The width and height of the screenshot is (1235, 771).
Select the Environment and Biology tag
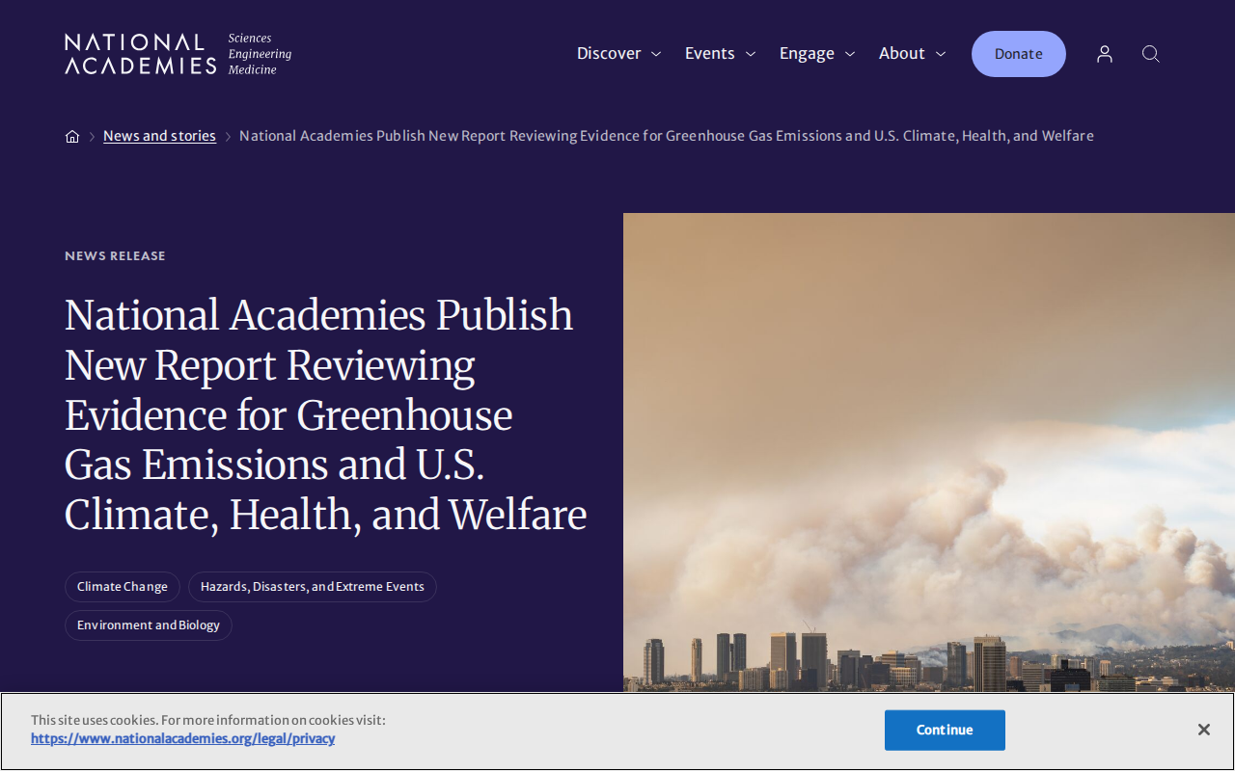(149, 625)
